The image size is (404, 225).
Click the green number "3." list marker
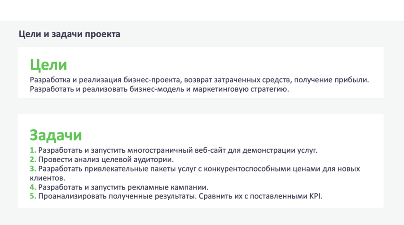tap(33, 169)
